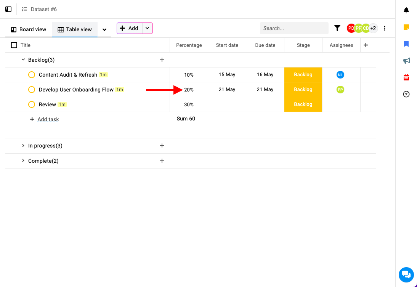Open the three-dot more options menu
The image size is (417, 287).
384,28
